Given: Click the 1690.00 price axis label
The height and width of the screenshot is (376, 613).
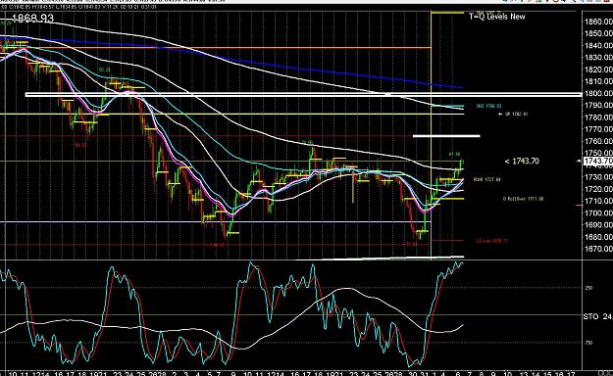Looking at the screenshot, I should pos(598,225).
